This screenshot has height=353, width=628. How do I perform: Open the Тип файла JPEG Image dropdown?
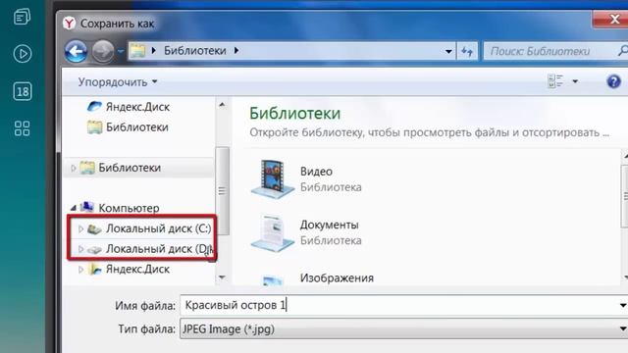coord(403,329)
